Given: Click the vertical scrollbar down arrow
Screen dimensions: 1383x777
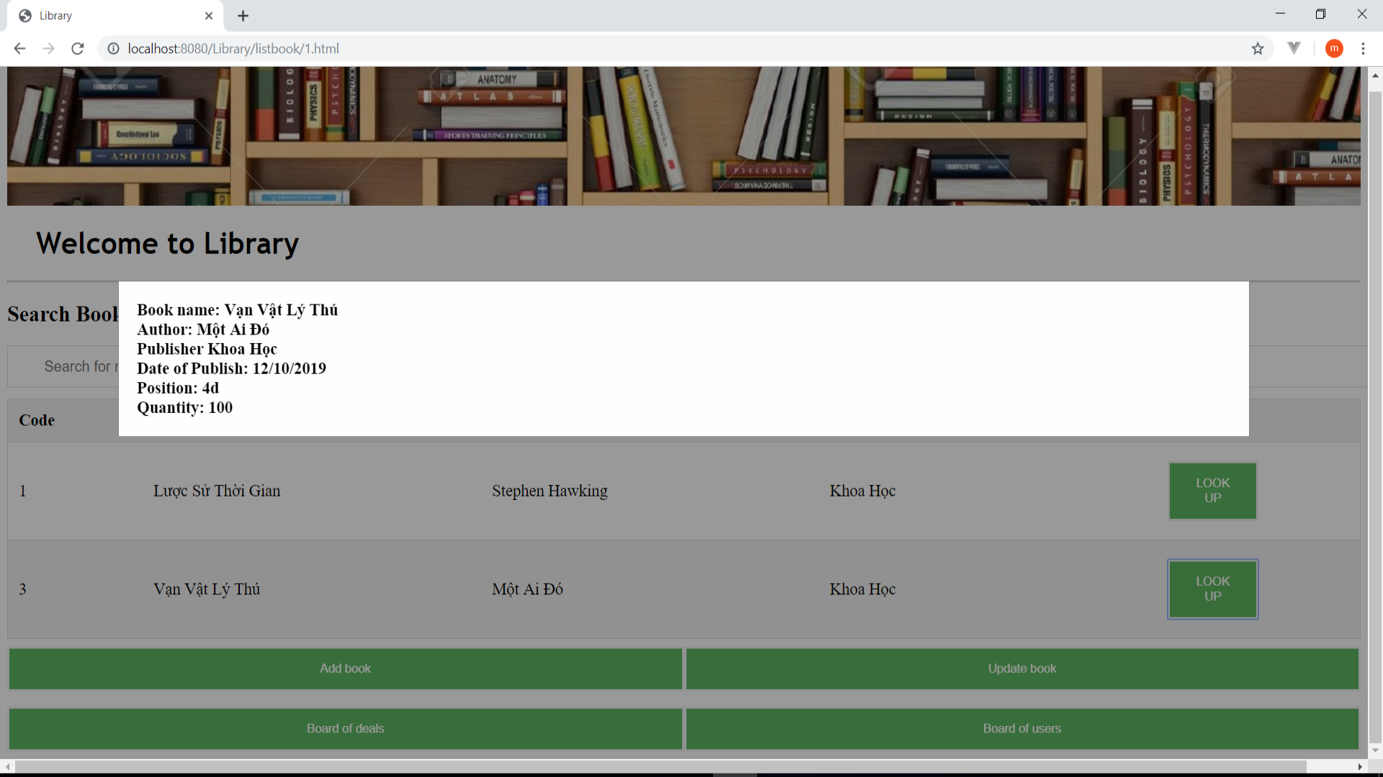Looking at the screenshot, I should pyautogui.click(x=1375, y=750).
